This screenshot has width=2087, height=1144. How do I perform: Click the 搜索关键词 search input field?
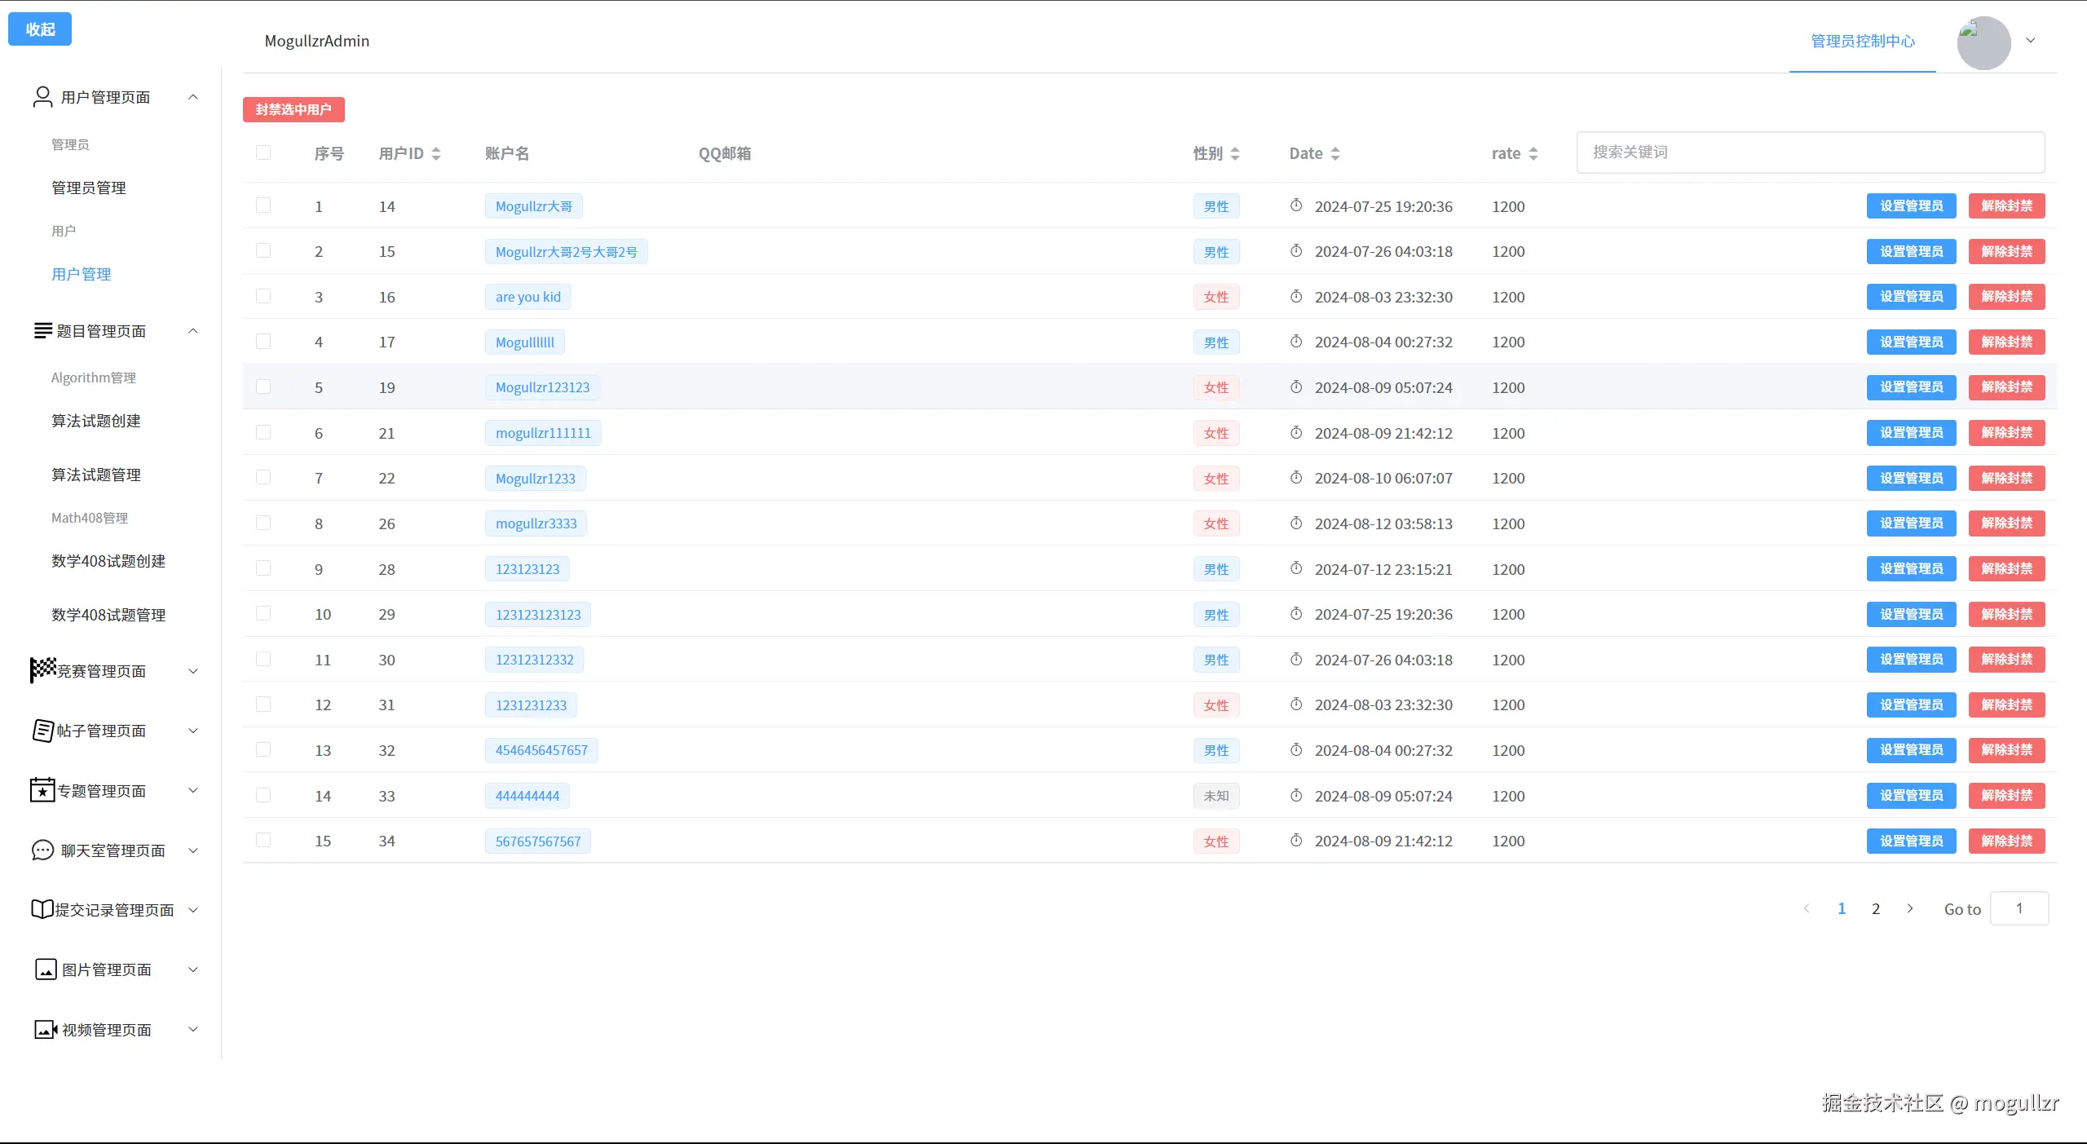tap(1810, 152)
